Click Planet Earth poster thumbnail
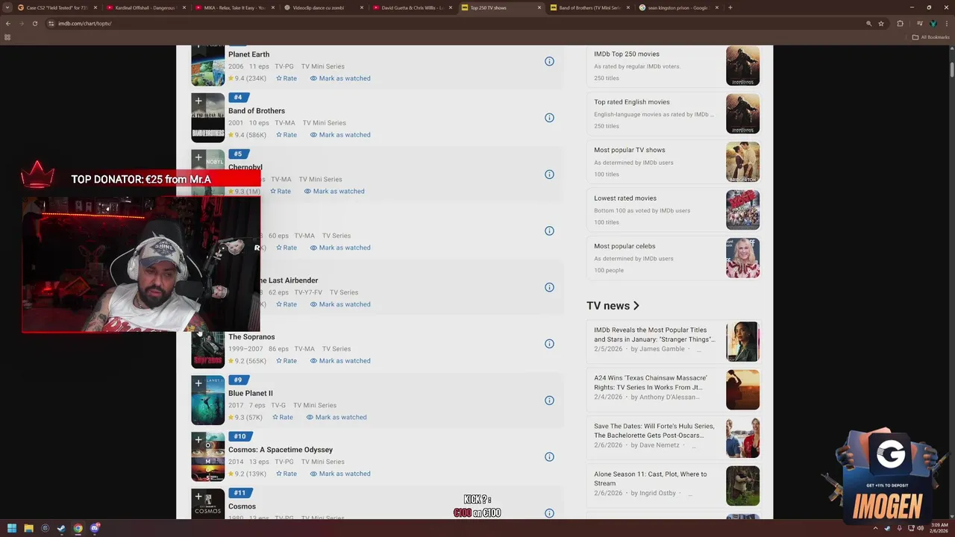Screen dimensions: 955x537 tap(208, 66)
